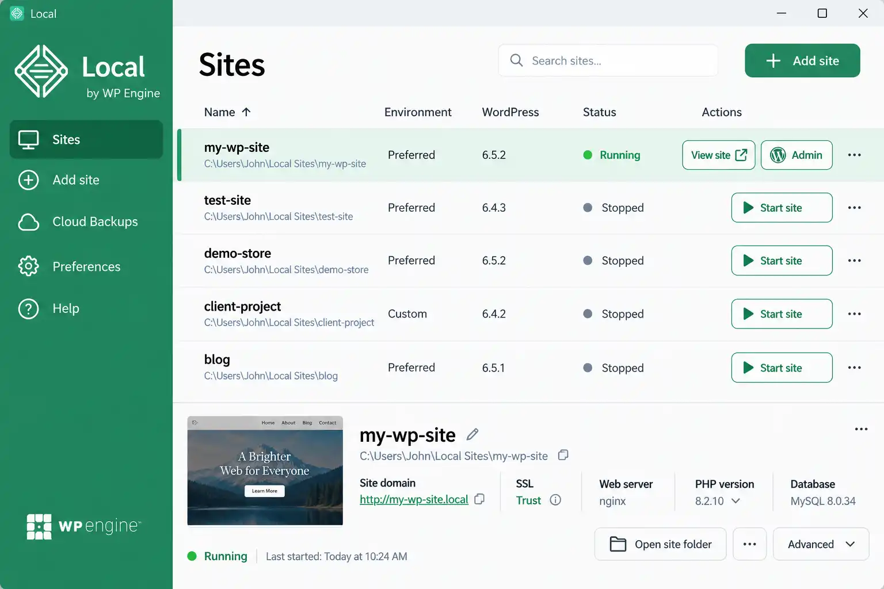Click the WordPress column header
Viewport: 884px width, 589px height.
point(510,112)
